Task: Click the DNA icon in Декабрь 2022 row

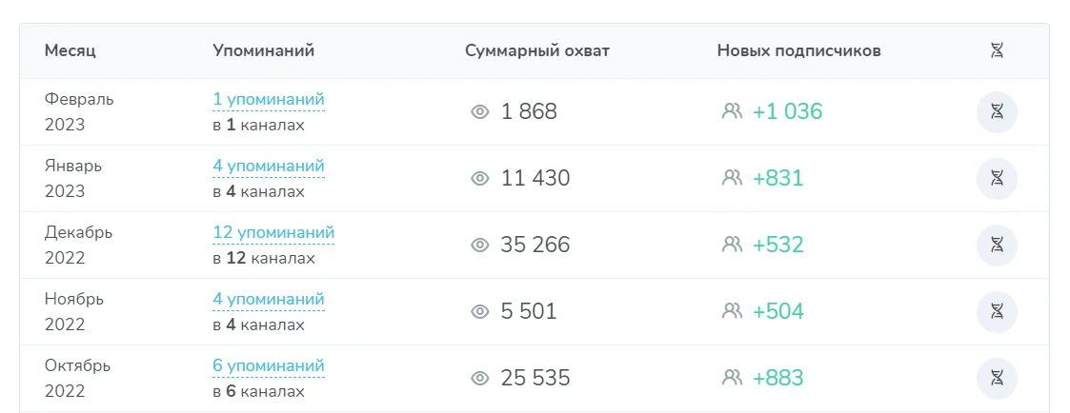Action: pos(997,246)
